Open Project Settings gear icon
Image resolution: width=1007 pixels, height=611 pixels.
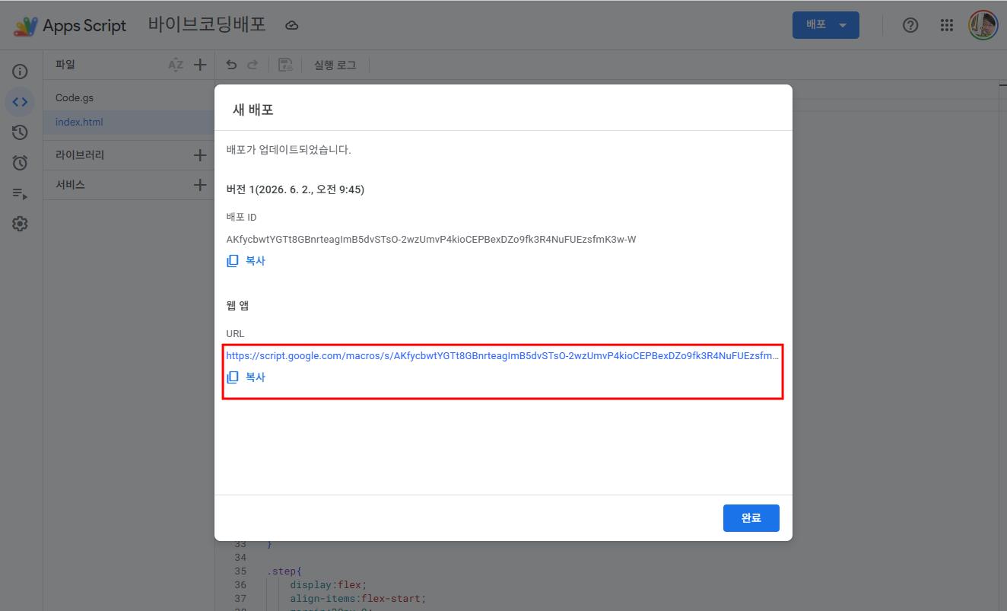20,224
